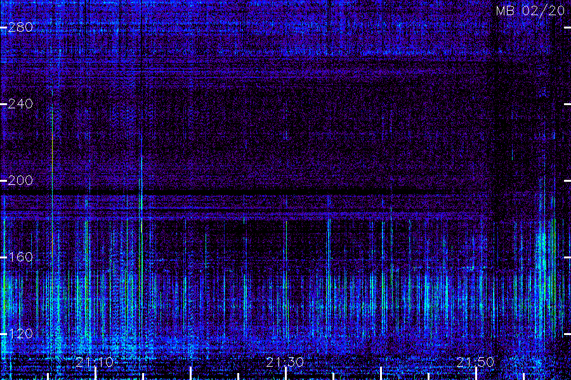Click the 200 frequency axis label
Screen dimensions: 571x380
tap(20, 180)
